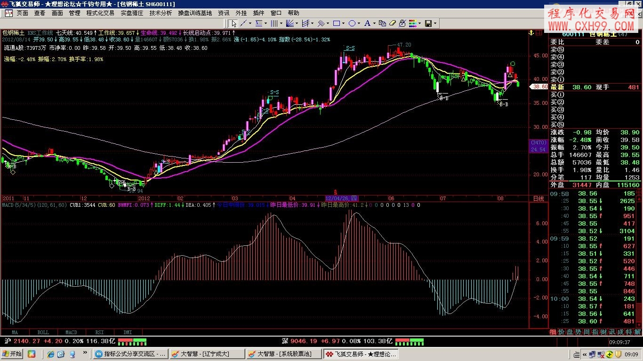Click the yellow anchor icon on chart
This screenshot has width=643, height=361.
(530, 32)
